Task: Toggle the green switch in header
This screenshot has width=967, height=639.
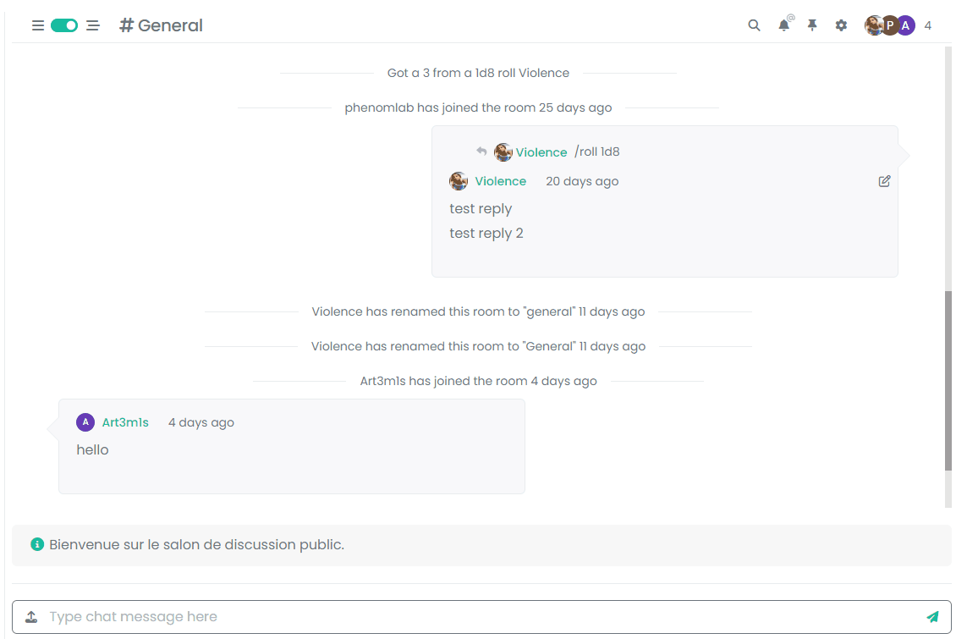Action: pyautogui.click(x=64, y=25)
